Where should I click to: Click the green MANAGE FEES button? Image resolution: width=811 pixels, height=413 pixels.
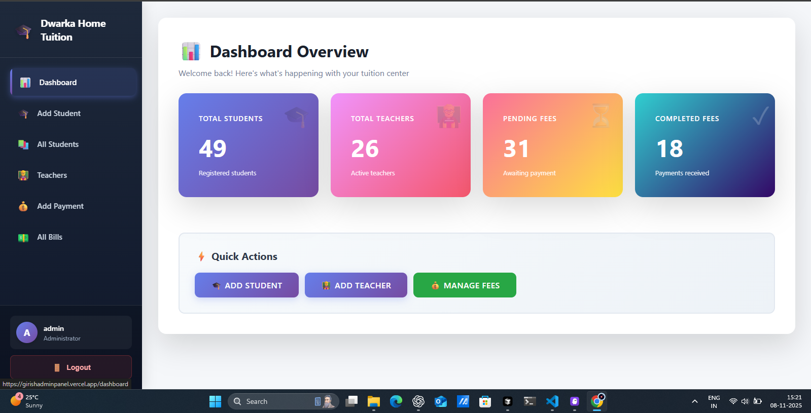465,285
